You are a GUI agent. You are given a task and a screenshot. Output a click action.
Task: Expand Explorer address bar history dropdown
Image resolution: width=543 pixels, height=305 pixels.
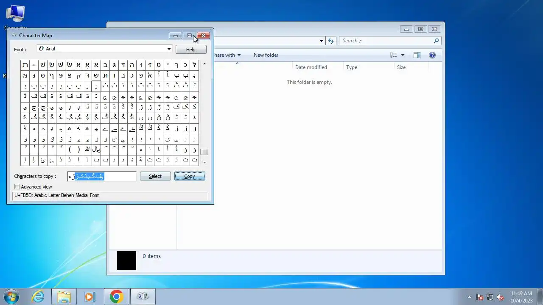pyautogui.click(x=321, y=41)
